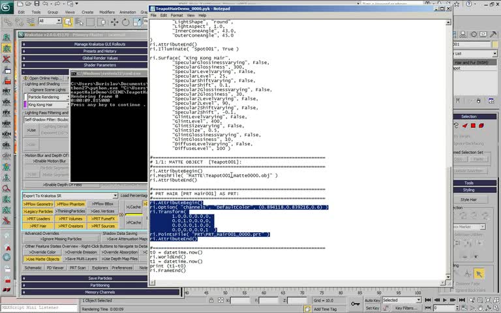Open the Format menu in Notepad

pyautogui.click(x=177, y=16)
